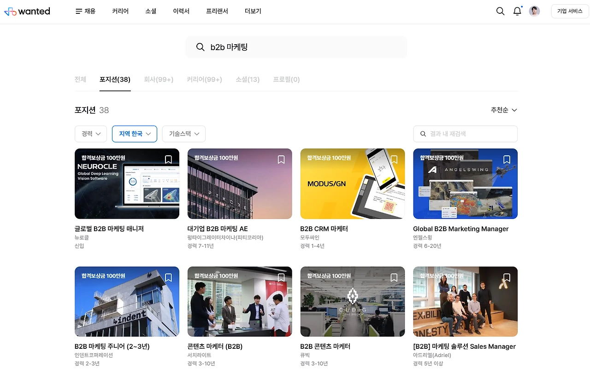Open the 아드리엘 team photo thumbnail
590x375 pixels.
[465, 301]
